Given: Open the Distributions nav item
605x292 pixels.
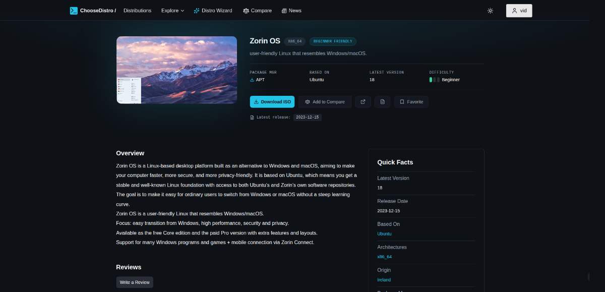Looking at the screenshot, I should pyautogui.click(x=137, y=11).
